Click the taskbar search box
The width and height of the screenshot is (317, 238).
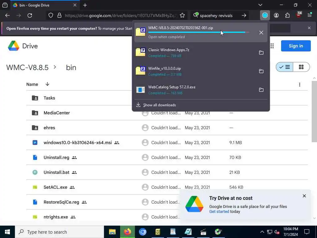coord(59,232)
